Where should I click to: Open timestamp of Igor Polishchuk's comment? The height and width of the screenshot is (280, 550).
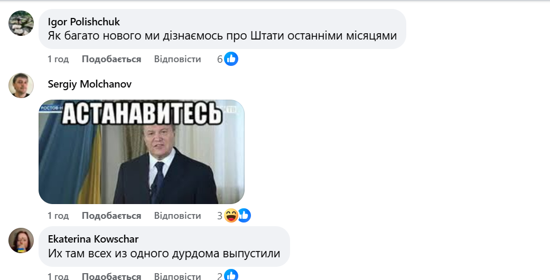pos(58,59)
